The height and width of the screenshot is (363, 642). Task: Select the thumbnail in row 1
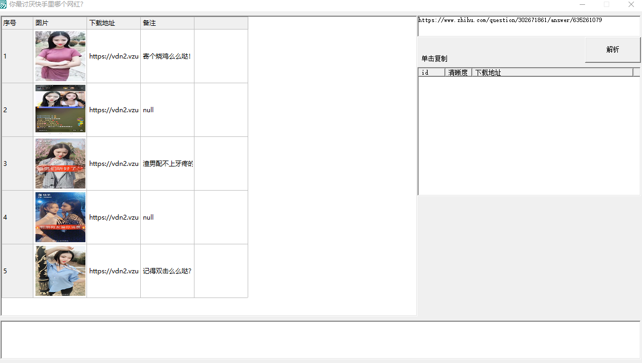click(61, 56)
